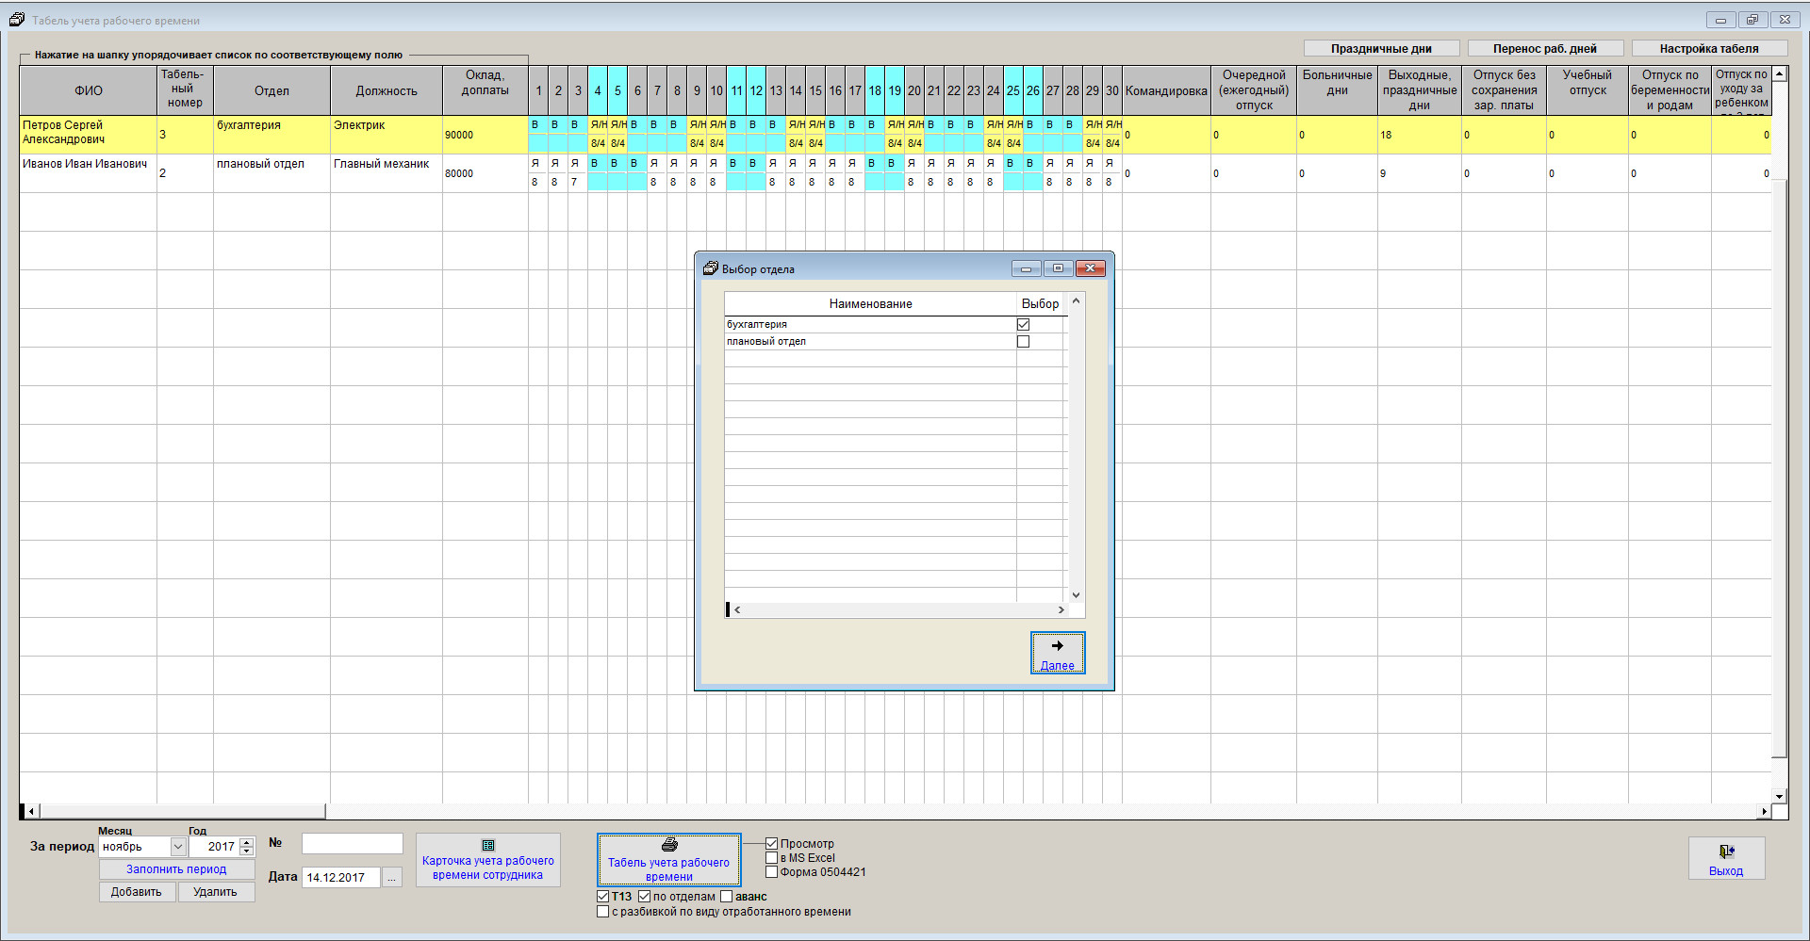Open Карточка учета рабочего времени сотрудника

pos(487,860)
